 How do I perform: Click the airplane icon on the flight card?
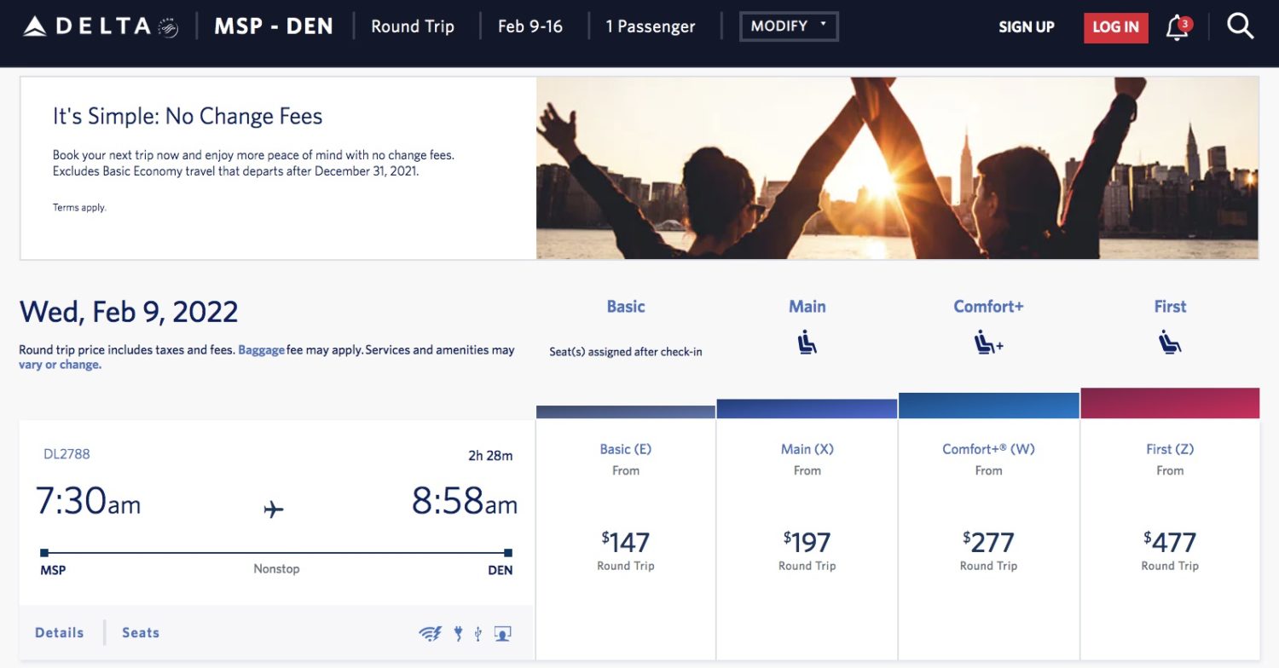pos(274,508)
